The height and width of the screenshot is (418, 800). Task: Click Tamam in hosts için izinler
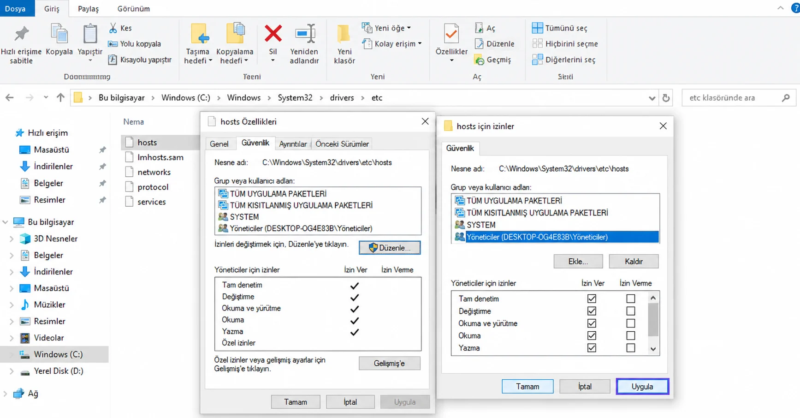pos(527,387)
